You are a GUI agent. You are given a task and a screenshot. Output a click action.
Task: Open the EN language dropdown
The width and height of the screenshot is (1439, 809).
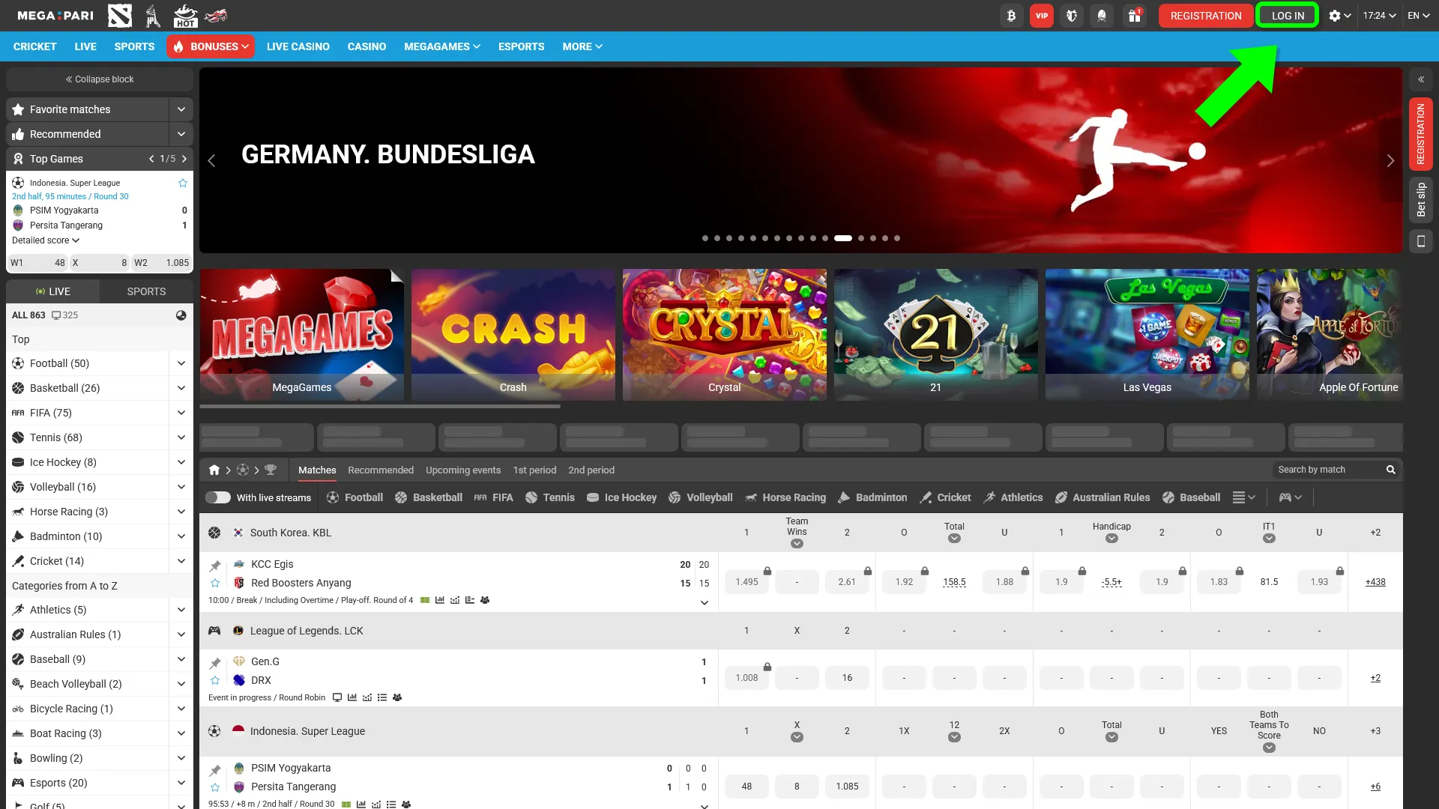pos(1419,16)
